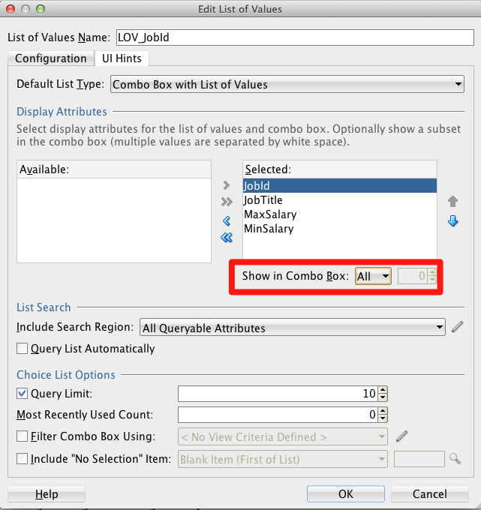
Task: Open the Blank Item (First of List) dropdown
Action: [x=282, y=459]
